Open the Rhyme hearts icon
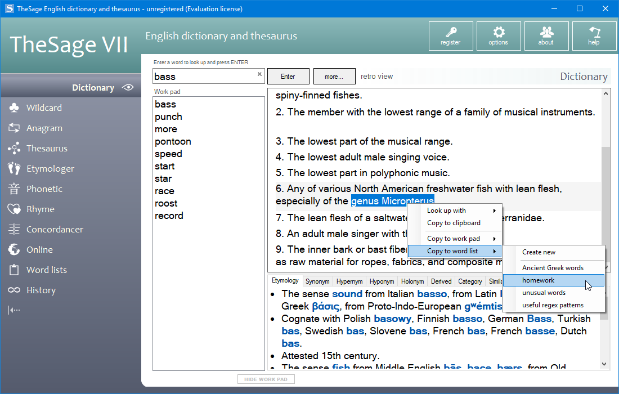Screen dimensions: 619x394 click(x=14, y=209)
